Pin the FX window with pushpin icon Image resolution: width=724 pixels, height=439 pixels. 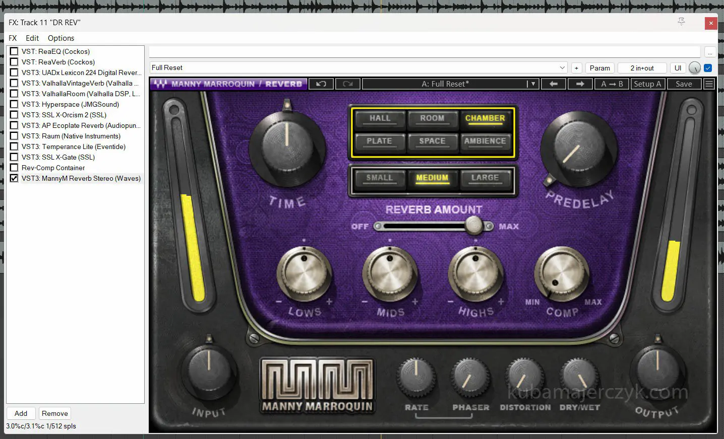tap(681, 22)
